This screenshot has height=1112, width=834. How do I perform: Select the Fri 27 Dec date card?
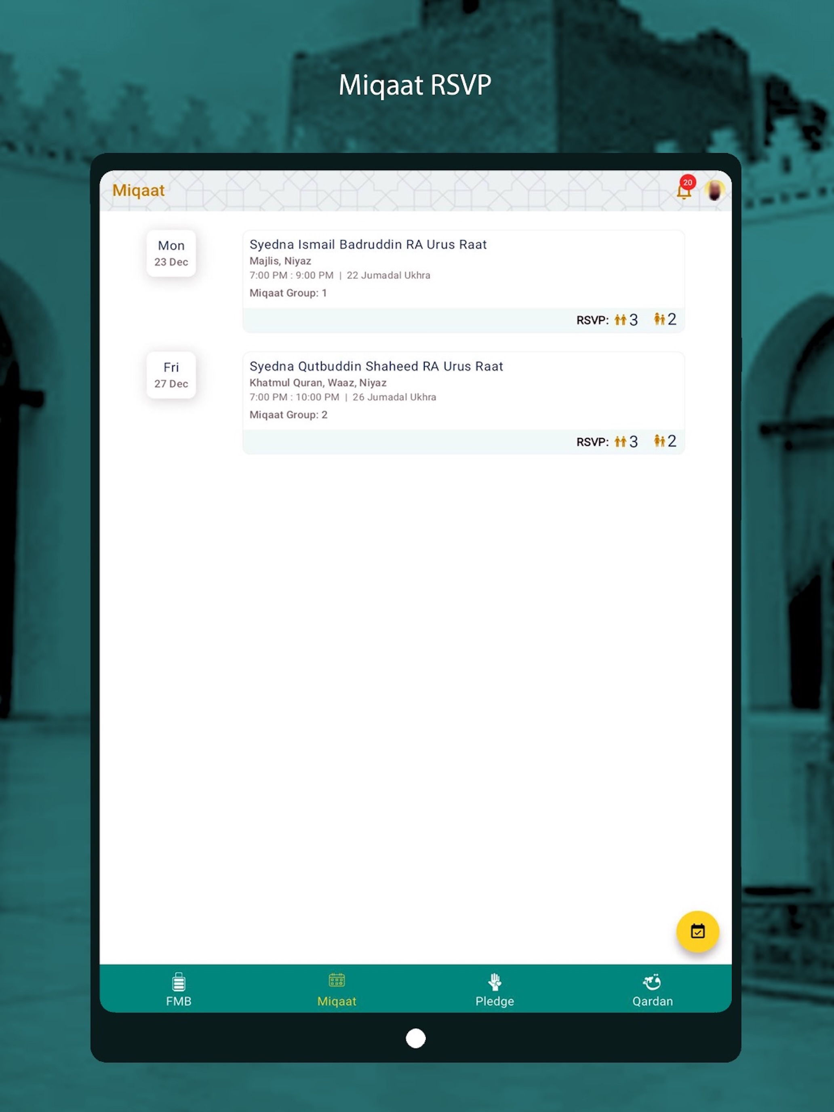point(171,375)
